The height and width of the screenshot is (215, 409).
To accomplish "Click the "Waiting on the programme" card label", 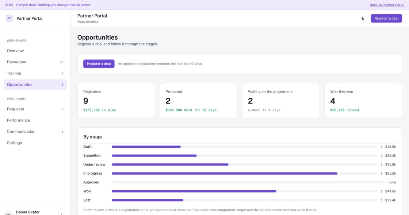I will click(270, 92).
